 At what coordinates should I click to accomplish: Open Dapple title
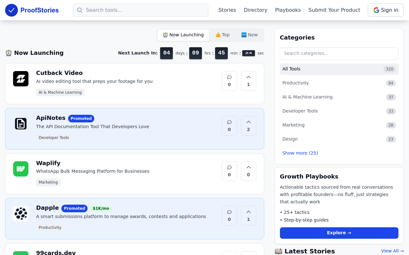click(x=47, y=208)
